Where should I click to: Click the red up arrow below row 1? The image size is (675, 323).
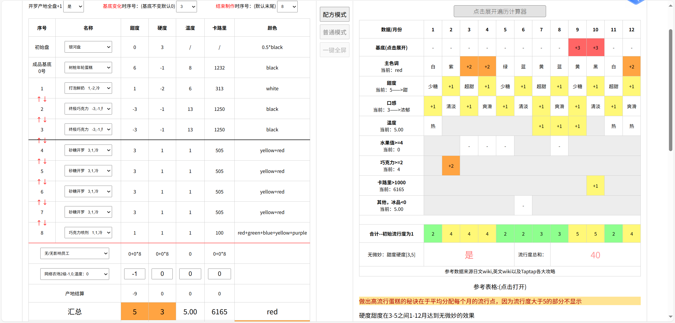click(39, 99)
